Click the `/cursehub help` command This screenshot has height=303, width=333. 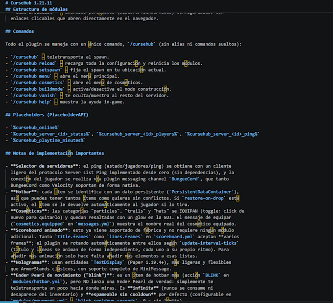click(31, 102)
